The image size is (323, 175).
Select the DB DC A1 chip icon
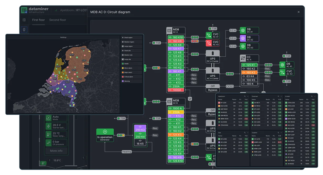click(243, 30)
